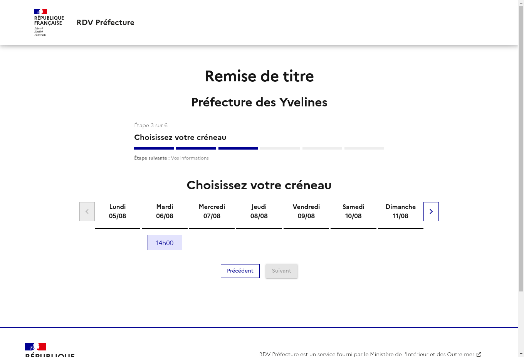Open the RDV Préfecture home title

106,22
